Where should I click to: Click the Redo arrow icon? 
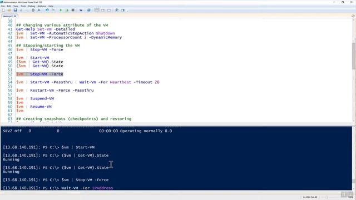tap(53, 10)
